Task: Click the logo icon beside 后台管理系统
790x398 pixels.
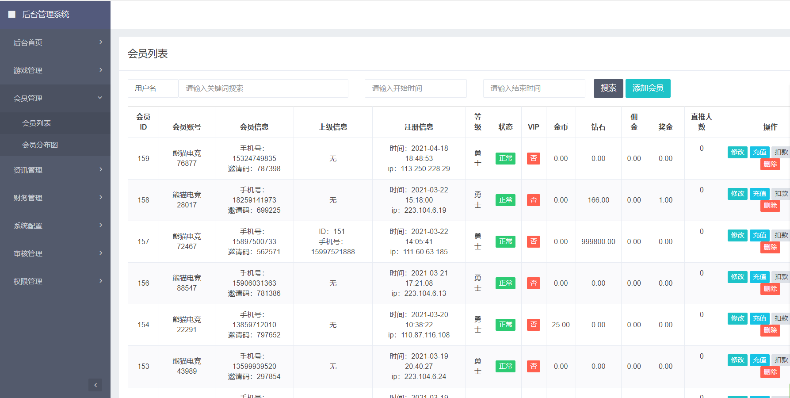Action: click(12, 15)
